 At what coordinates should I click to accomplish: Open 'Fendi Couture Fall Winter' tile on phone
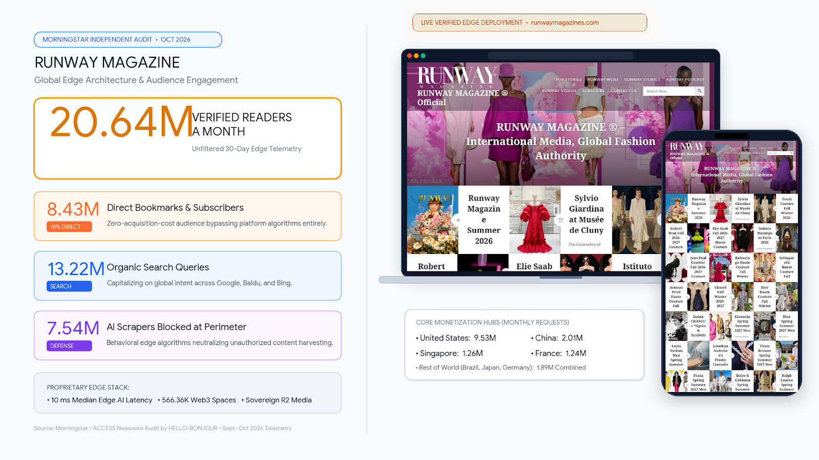click(787, 208)
